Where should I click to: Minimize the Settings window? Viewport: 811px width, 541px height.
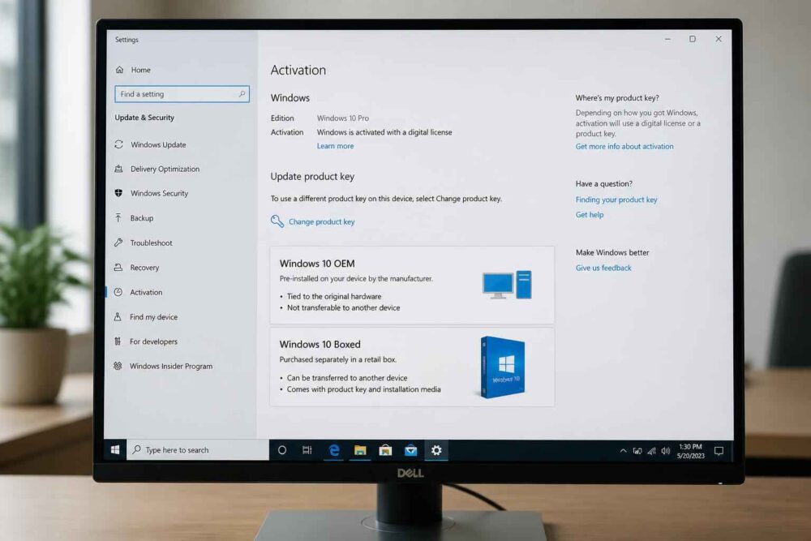point(667,39)
